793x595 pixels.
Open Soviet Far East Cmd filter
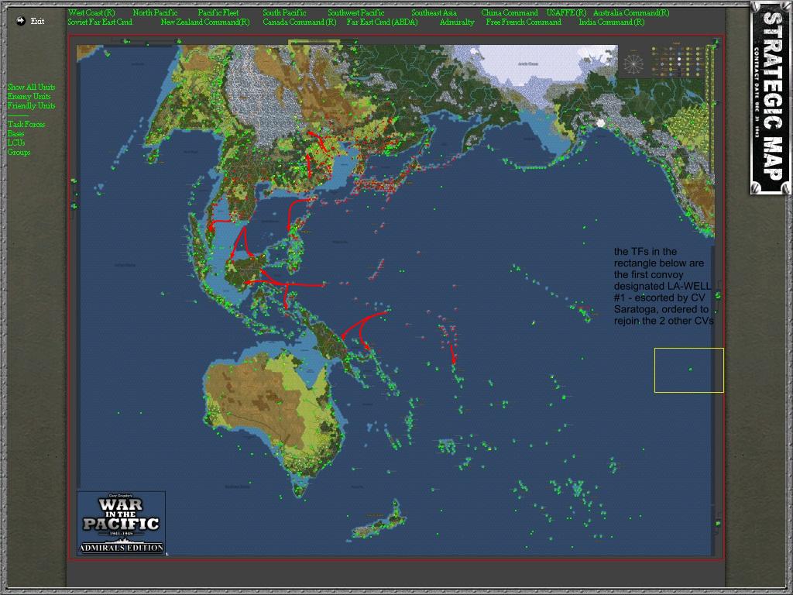click(x=100, y=22)
